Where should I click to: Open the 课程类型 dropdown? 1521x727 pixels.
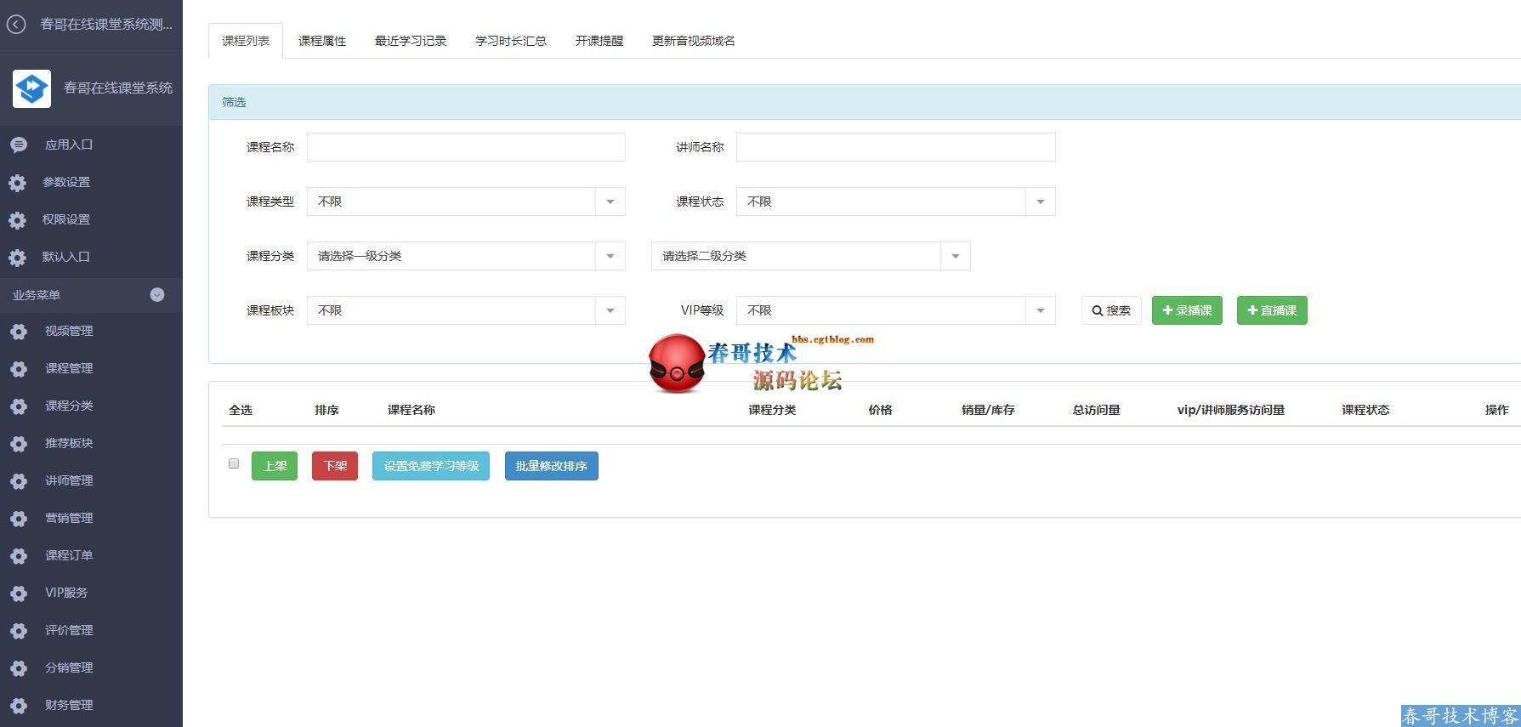click(466, 202)
